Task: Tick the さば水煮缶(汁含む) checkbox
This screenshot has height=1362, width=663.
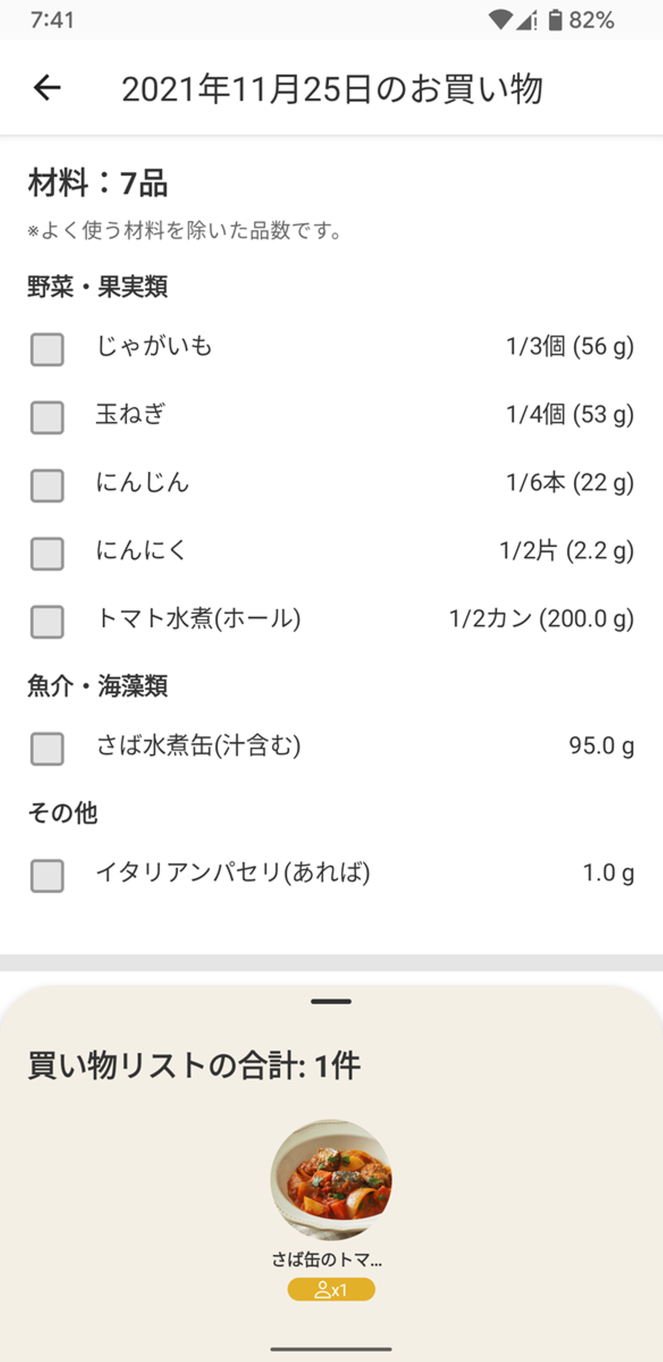Action: pyautogui.click(x=47, y=749)
